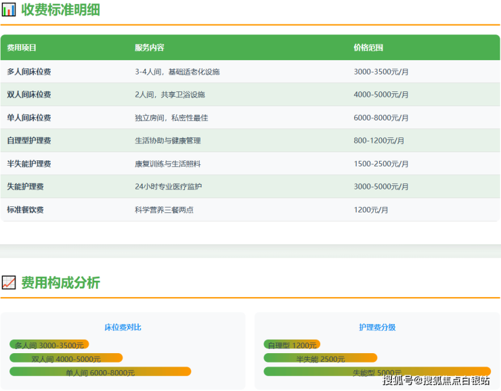Select the 双人间床位费 row label
The height and width of the screenshot is (391, 501).
pos(29,95)
